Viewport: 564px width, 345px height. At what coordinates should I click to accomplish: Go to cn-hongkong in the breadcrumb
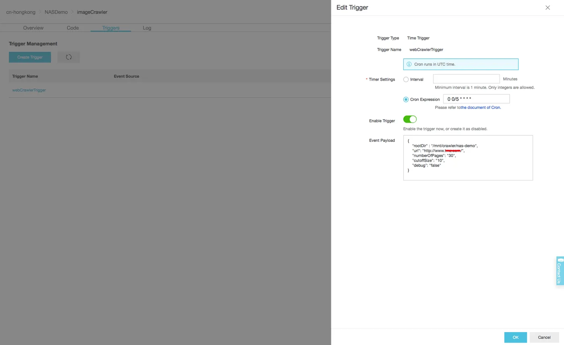point(21,12)
